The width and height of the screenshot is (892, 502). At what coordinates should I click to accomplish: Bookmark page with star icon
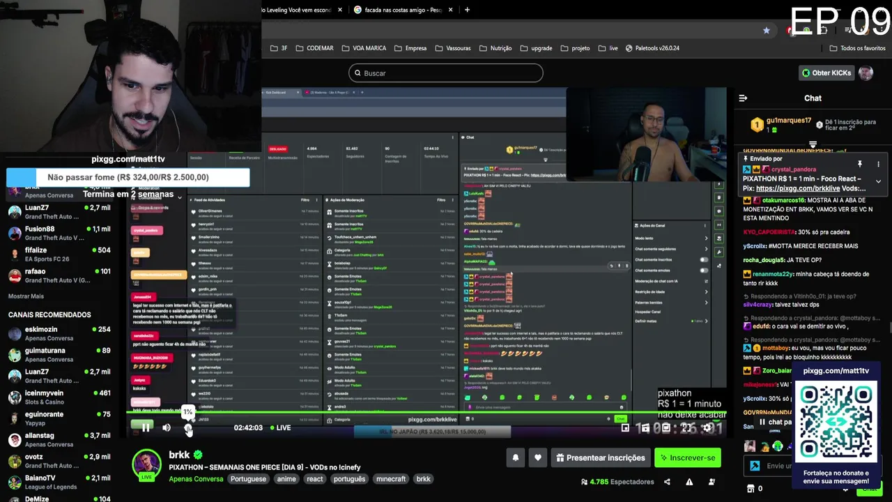(767, 30)
